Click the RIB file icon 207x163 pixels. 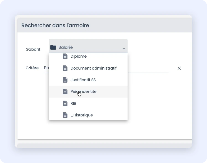click(65, 103)
